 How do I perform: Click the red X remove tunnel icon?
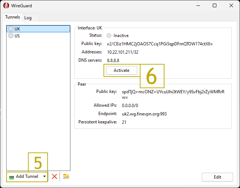click(x=54, y=176)
